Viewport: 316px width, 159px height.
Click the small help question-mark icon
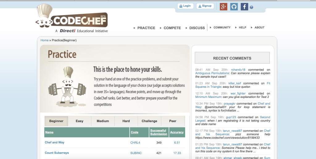[x=251, y=7]
